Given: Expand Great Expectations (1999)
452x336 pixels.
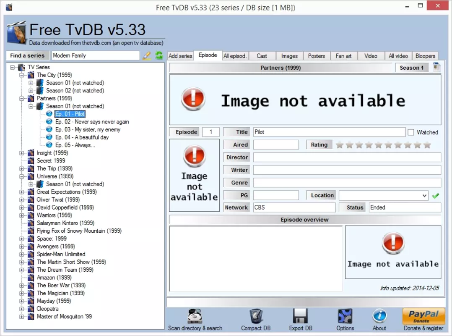Looking at the screenshot, I should click(22, 192).
